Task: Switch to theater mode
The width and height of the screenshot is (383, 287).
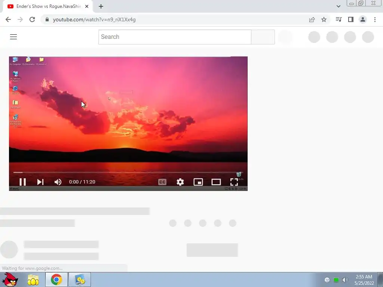Action: point(216,182)
